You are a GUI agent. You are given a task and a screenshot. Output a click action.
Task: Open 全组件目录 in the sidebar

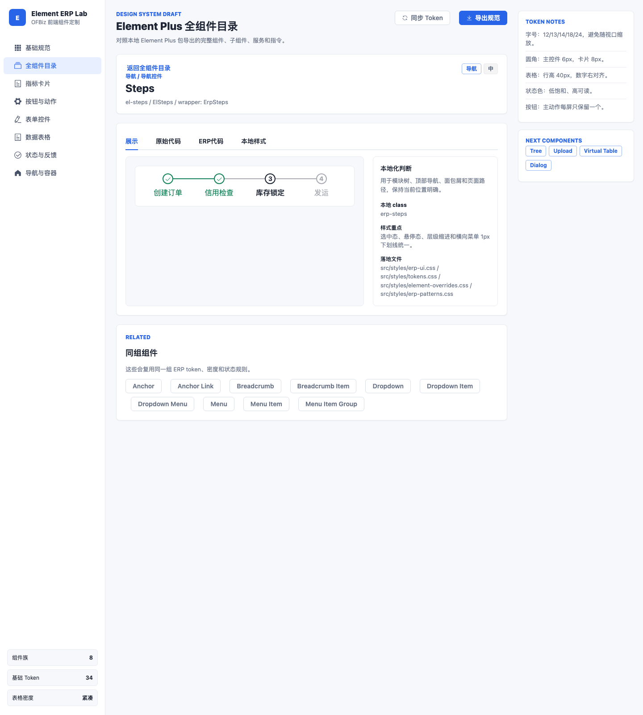click(52, 66)
